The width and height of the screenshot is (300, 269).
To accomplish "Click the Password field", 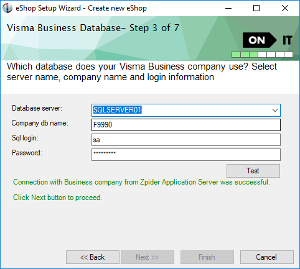I will (186, 155).
